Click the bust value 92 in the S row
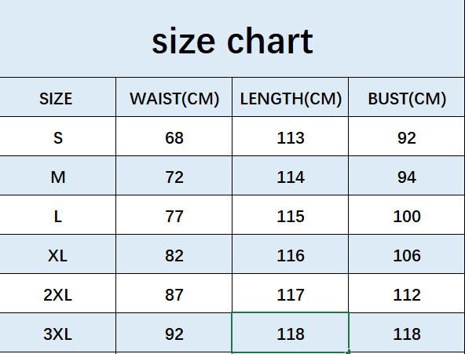Image resolution: width=465 pixels, height=354 pixels. click(x=407, y=137)
